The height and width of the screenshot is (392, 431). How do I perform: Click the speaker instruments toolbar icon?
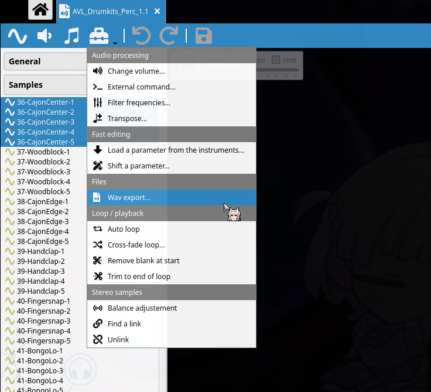45,36
